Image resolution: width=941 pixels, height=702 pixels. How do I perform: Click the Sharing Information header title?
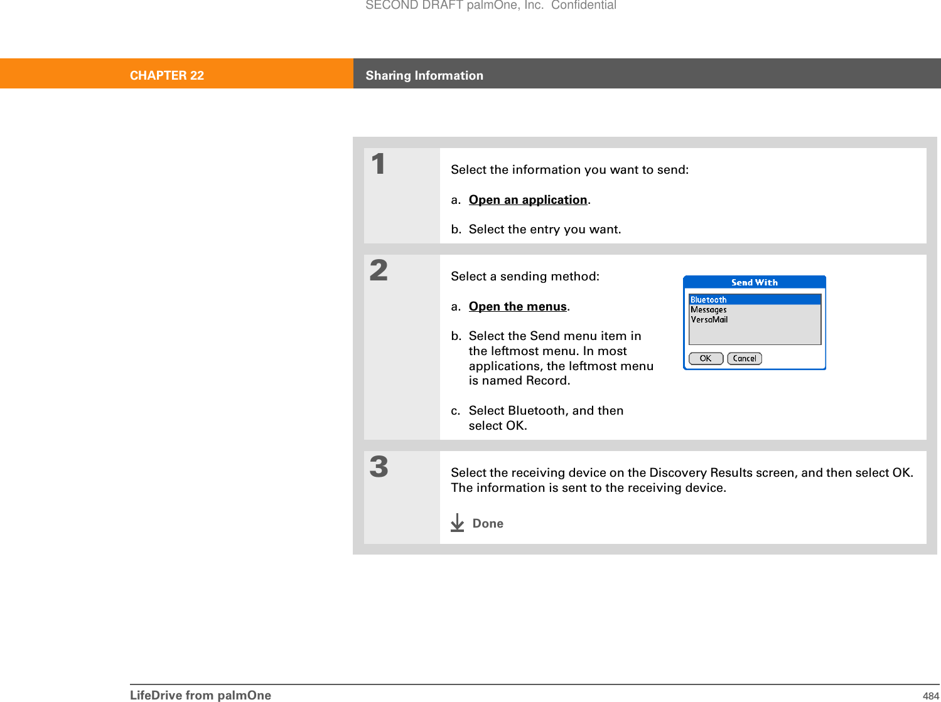tap(424, 75)
